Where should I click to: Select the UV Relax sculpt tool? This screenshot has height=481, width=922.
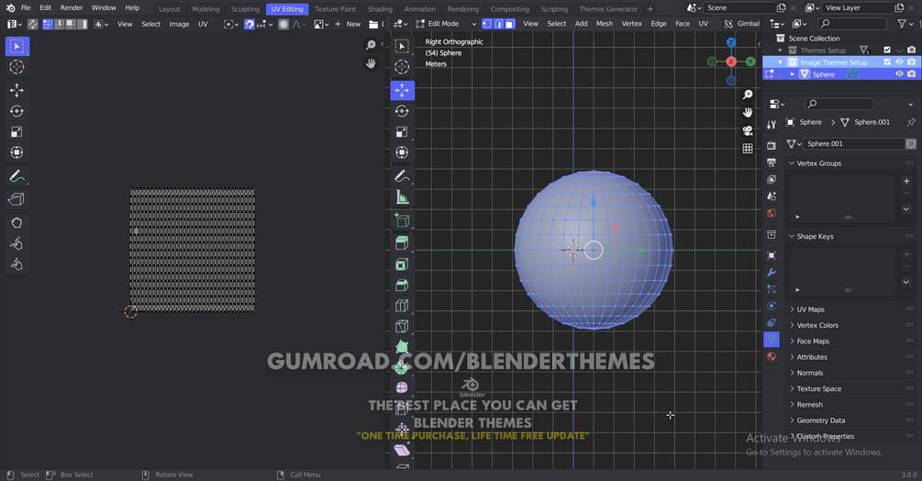click(17, 243)
